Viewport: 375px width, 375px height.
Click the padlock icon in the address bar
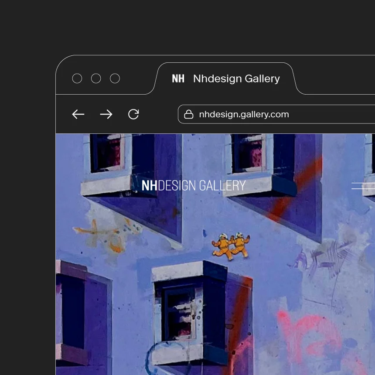coord(188,114)
